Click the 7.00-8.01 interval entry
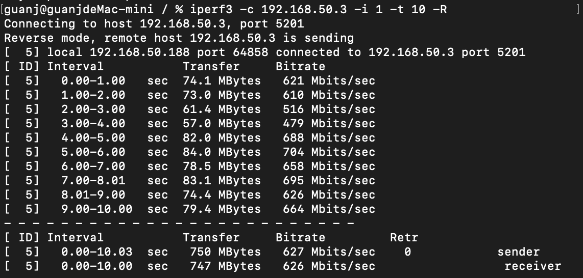Viewport: 583px width, 278px height. click(93, 180)
